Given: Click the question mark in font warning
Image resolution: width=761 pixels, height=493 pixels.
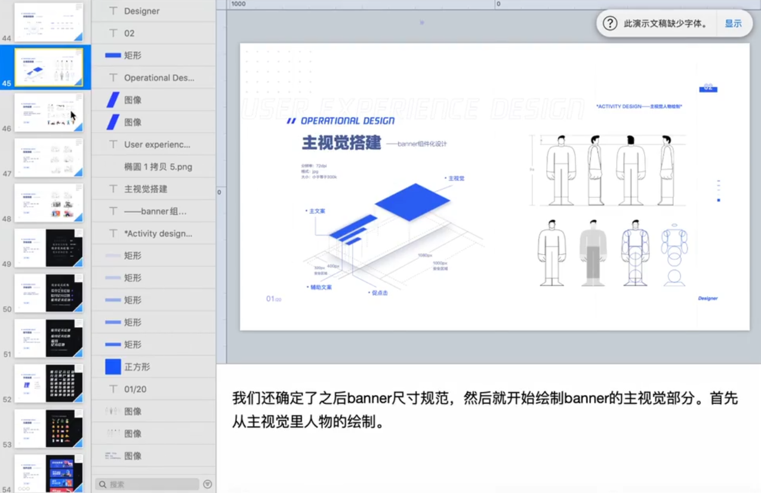Looking at the screenshot, I should pyautogui.click(x=609, y=23).
